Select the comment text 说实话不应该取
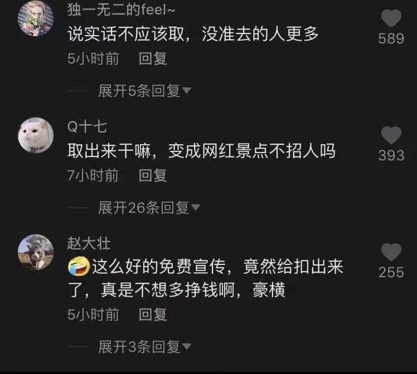This screenshot has height=374, width=417. (x=126, y=34)
